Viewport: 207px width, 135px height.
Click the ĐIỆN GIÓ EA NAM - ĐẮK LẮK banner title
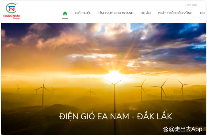(116, 117)
